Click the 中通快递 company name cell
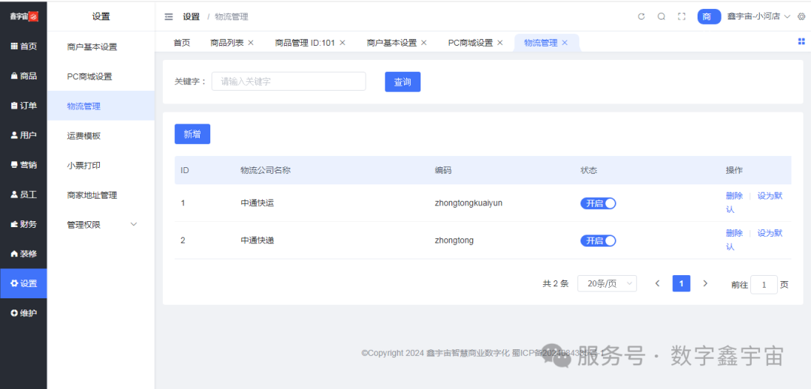Screen dimensions: 811x389 (x=257, y=240)
